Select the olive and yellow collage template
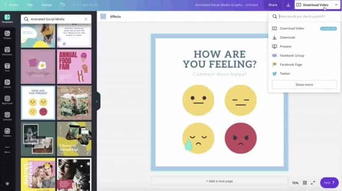Viewport: 342px width, 191px height. point(74,139)
